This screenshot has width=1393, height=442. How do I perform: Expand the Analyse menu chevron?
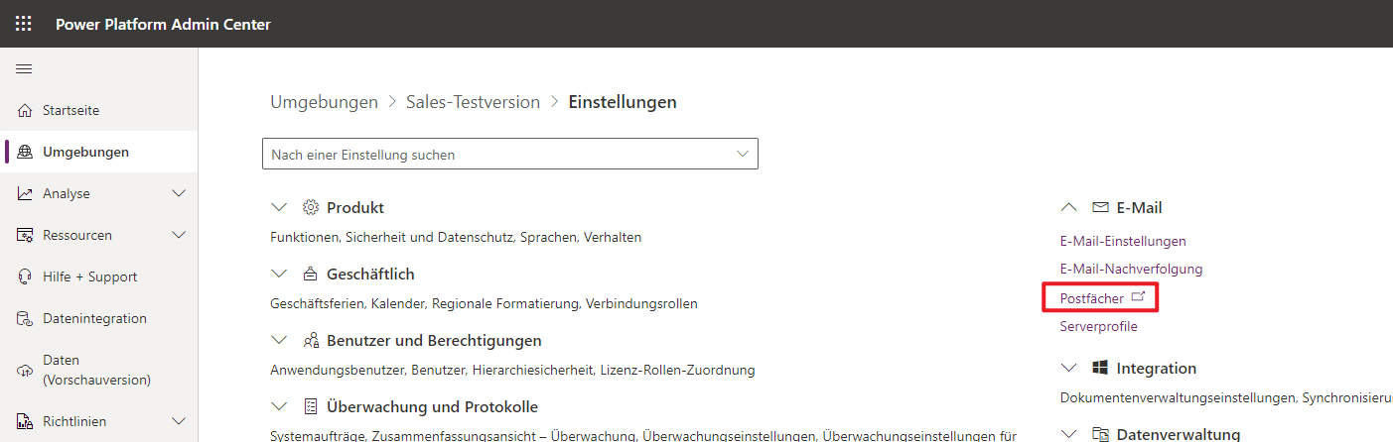coord(179,193)
